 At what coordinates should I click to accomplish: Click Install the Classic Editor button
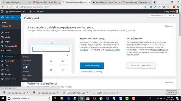(x=141, y=65)
